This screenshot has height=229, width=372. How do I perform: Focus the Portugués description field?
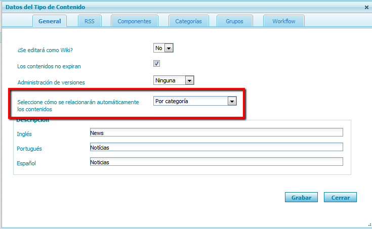click(216, 147)
